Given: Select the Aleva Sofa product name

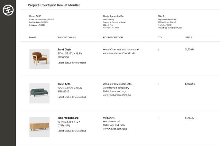Looking at the screenshot, I should [64, 84].
